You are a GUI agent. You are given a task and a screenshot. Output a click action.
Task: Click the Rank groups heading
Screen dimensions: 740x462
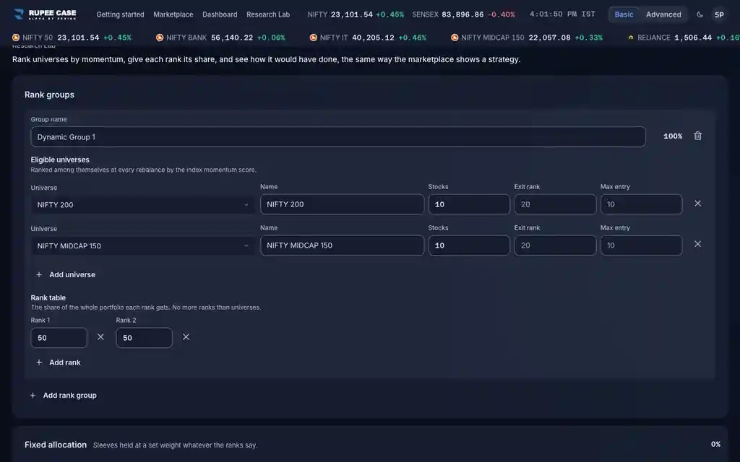click(x=50, y=95)
